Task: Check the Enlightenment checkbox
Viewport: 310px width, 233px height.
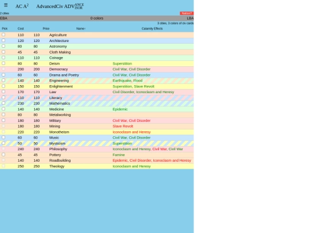Action: (3, 86)
